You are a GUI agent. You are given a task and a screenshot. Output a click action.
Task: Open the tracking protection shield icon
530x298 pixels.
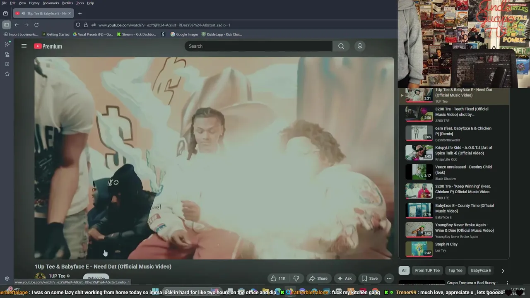(x=78, y=25)
